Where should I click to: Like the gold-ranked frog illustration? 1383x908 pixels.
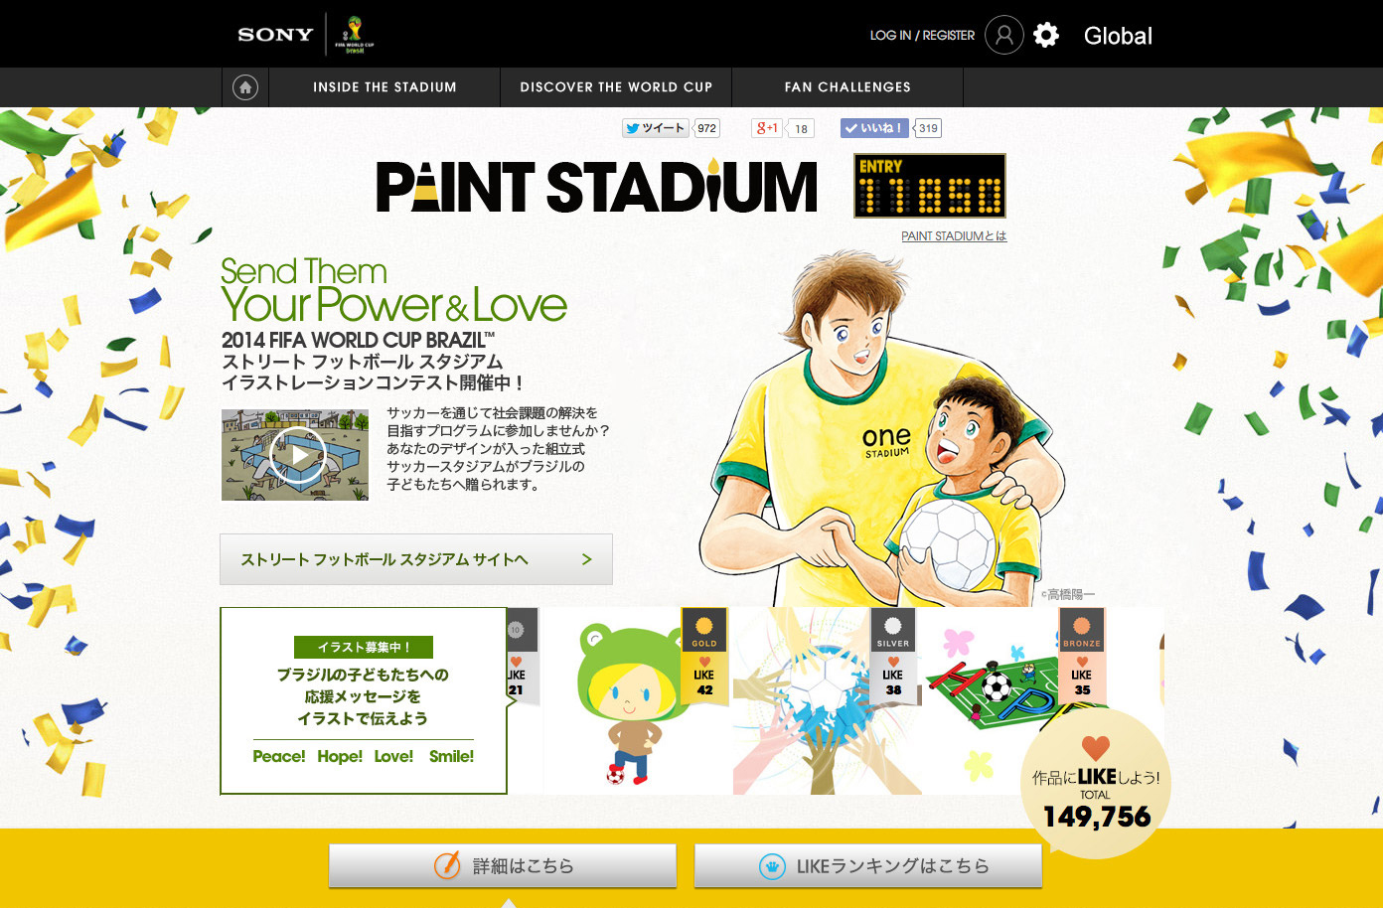coord(704,676)
